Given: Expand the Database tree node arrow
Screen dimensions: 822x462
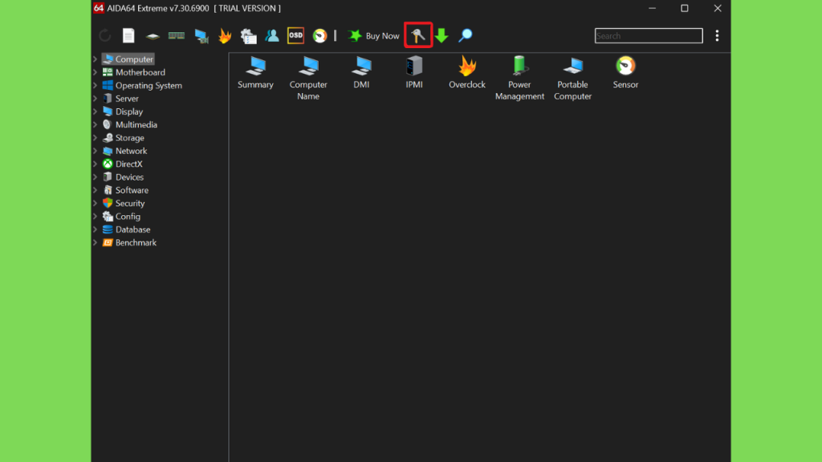Looking at the screenshot, I should point(96,229).
